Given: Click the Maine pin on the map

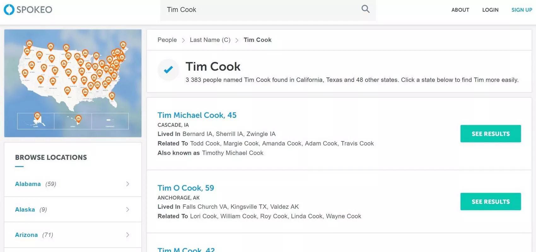Looking at the screenshot, I should [123, 45].
